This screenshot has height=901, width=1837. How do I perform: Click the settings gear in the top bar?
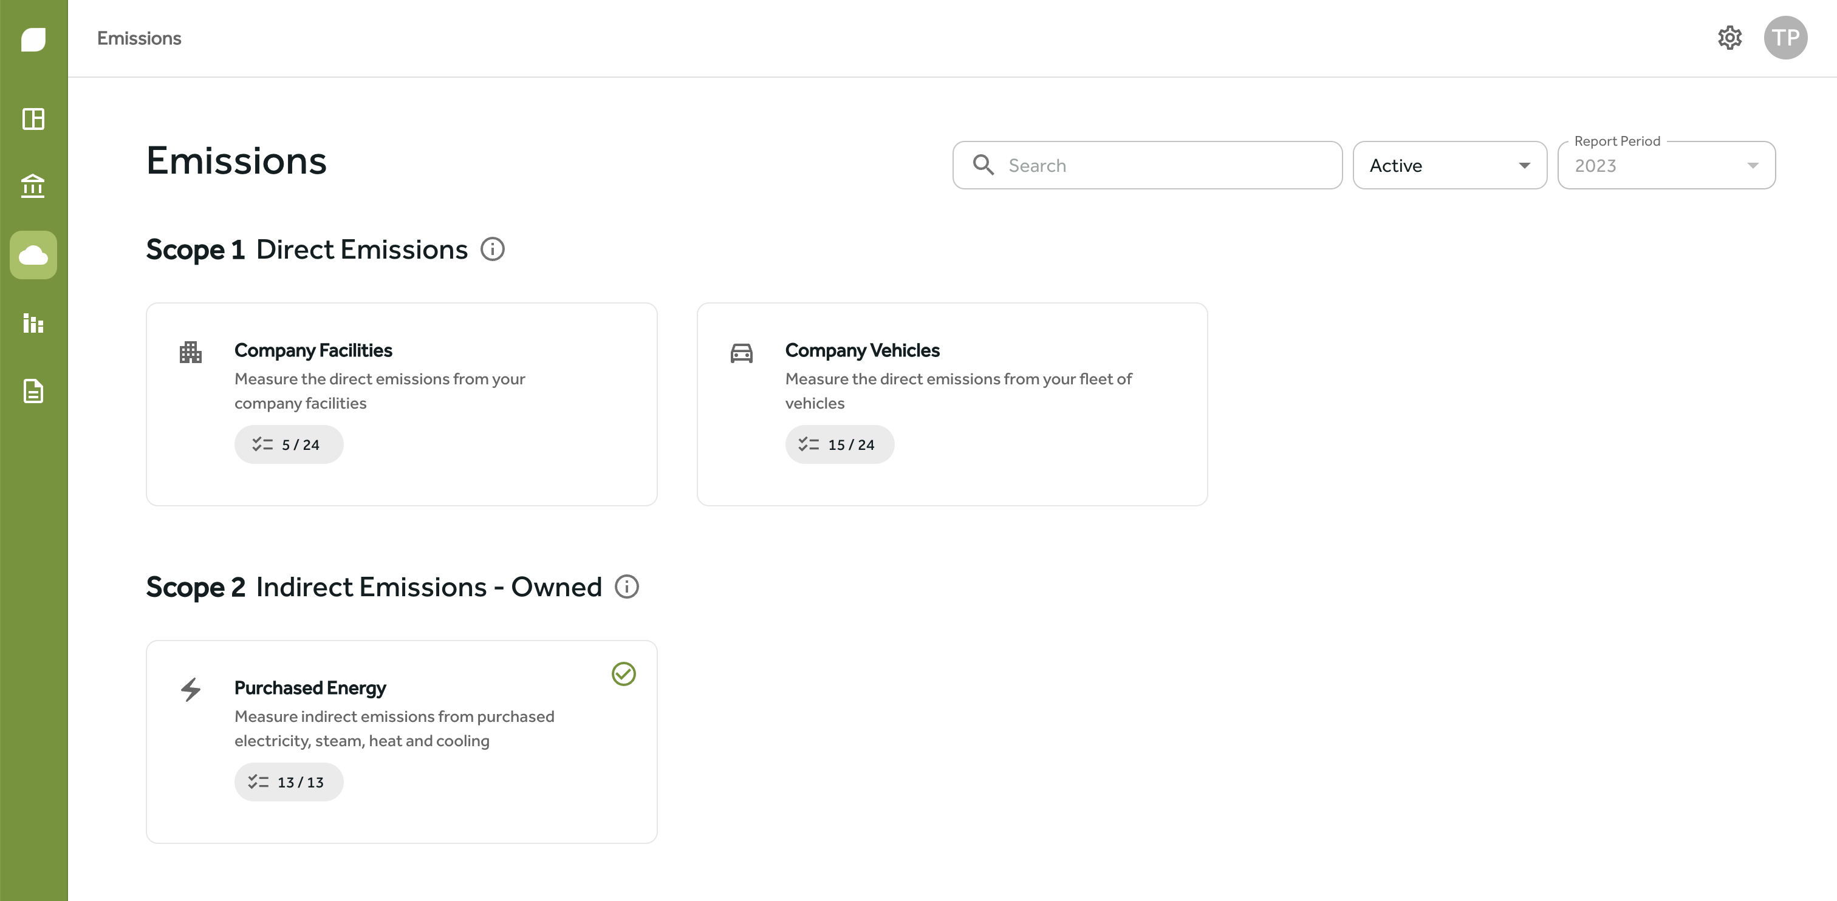click(x=1729, y=38)
